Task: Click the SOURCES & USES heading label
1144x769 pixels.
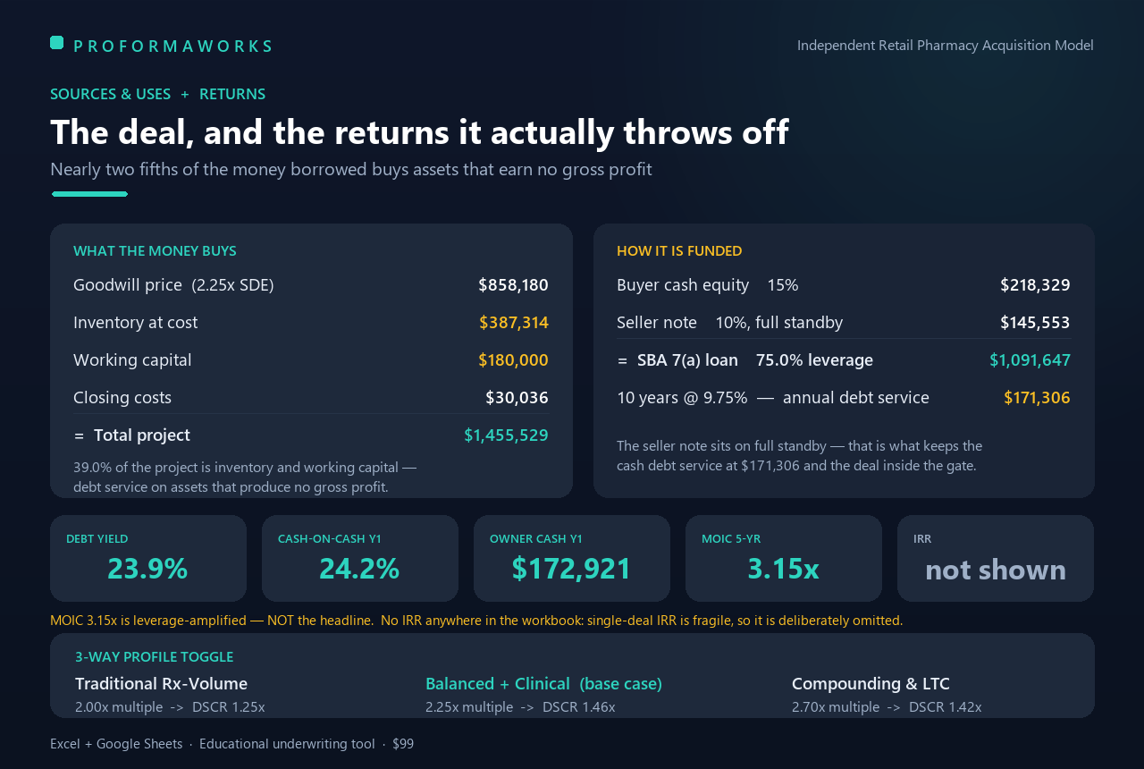Action: 111,94
